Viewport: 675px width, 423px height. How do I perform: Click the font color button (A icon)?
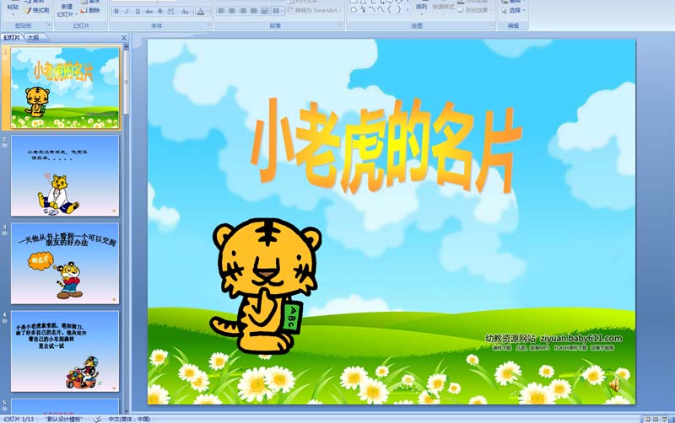point(201,12)
